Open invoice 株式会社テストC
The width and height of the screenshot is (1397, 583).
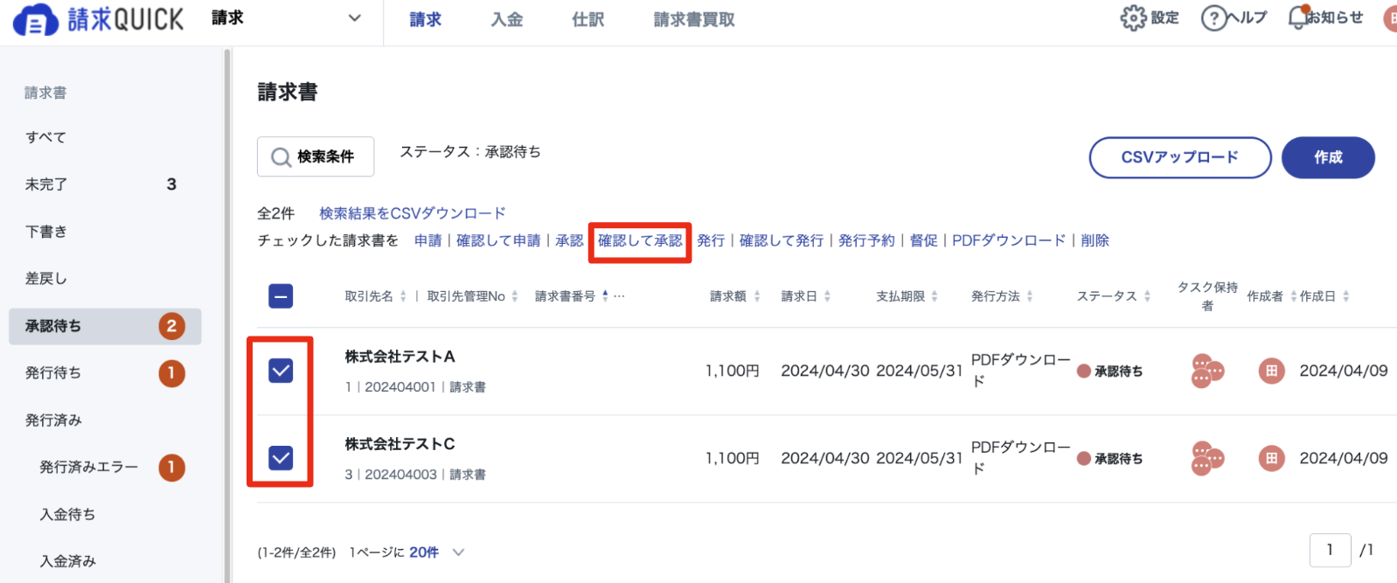tap(400, 444)
